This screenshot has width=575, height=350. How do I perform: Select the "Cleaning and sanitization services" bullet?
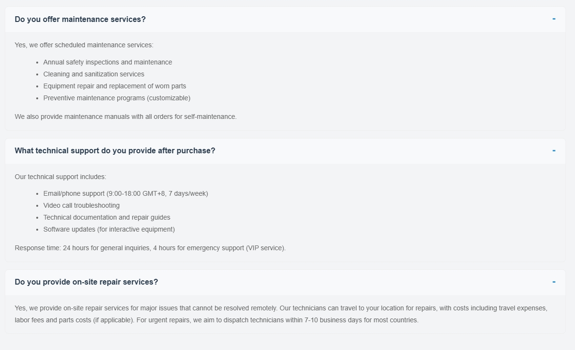click(94, 74)
